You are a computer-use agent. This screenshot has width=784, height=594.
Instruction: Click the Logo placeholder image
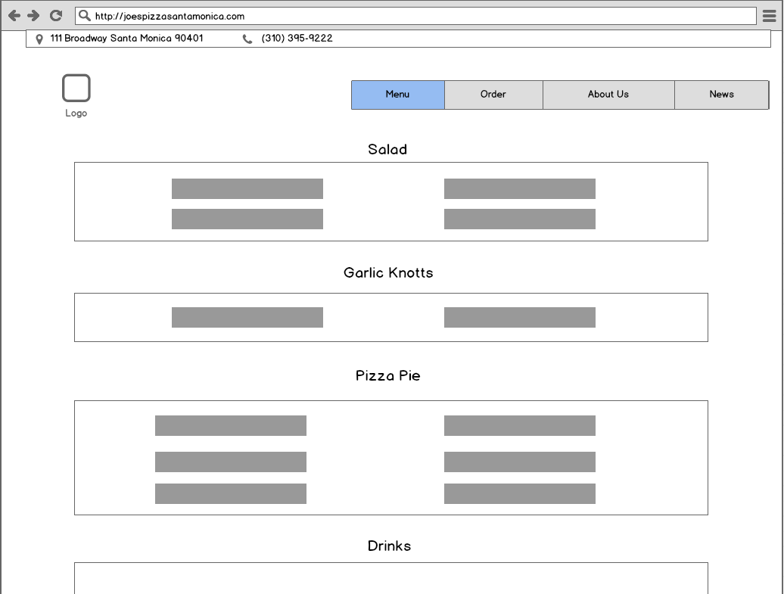tap(76, 89)
